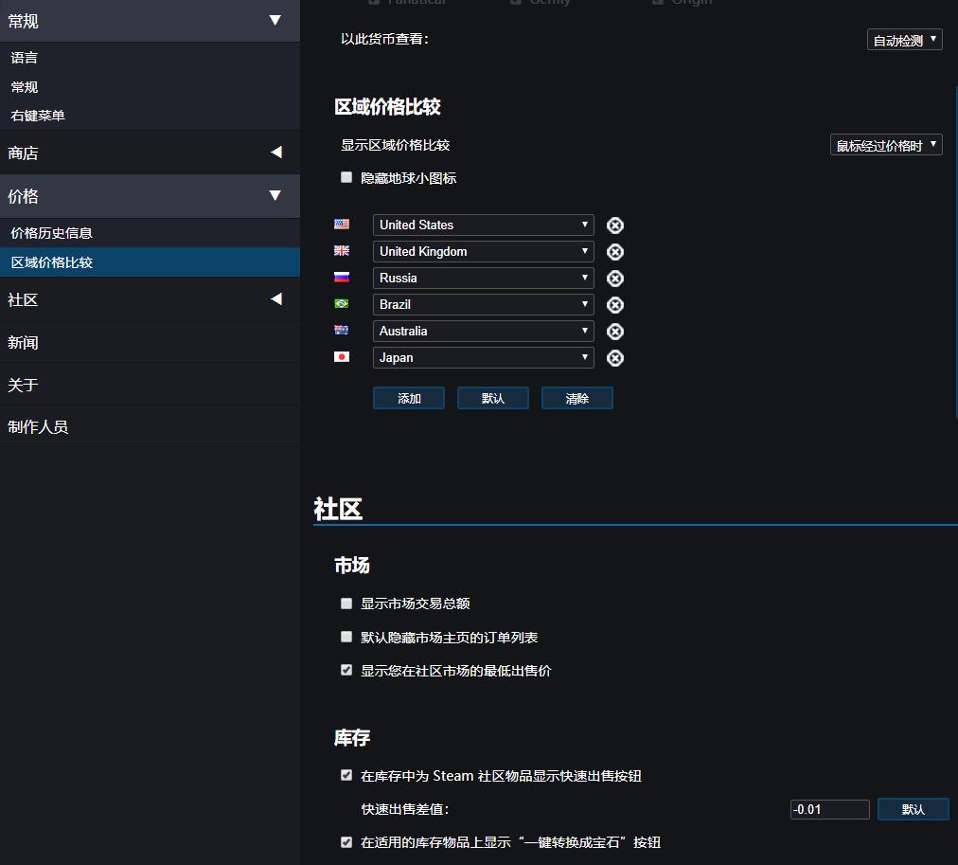Click the 快速出售差值 input field
This screenshot has width=958, height=865.
[829, 809]
